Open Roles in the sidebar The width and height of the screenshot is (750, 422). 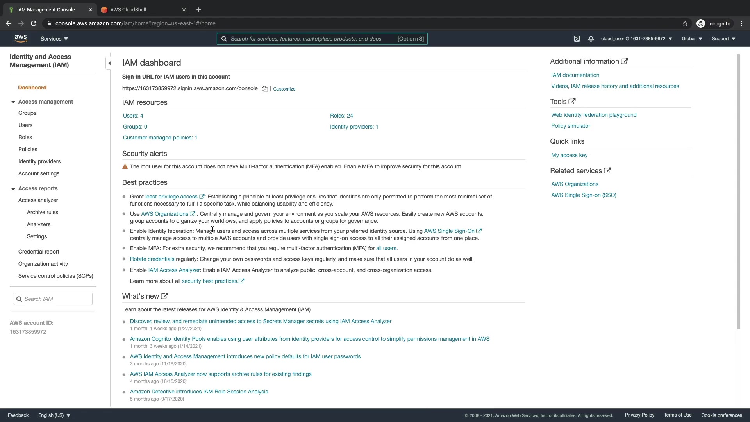click(x=25, y=137)
